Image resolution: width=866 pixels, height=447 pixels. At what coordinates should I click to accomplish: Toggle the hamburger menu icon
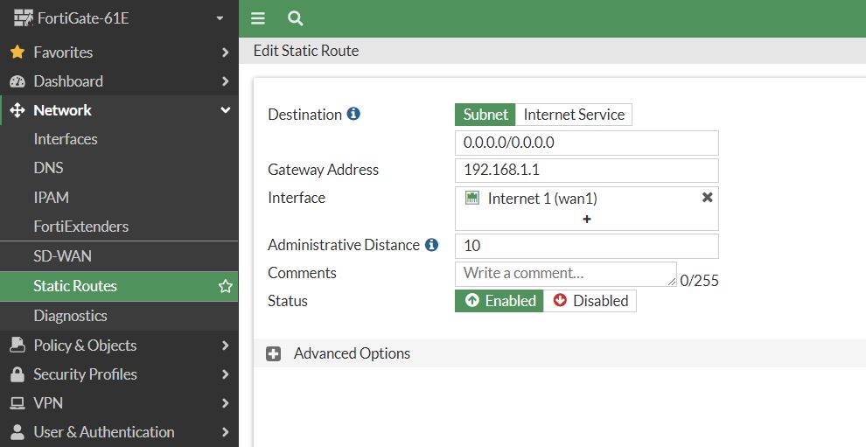(258, 18)
